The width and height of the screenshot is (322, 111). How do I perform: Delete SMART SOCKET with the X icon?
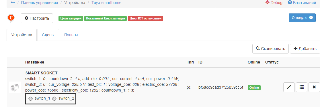314,87
